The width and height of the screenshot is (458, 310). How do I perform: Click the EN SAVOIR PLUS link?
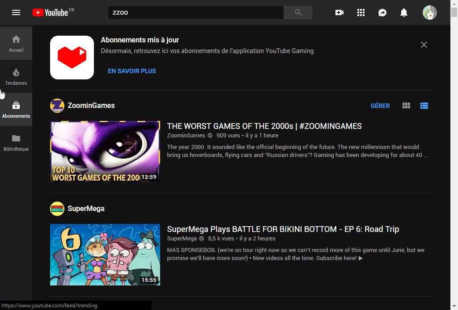pyautogui.click(x=132, y=71)
